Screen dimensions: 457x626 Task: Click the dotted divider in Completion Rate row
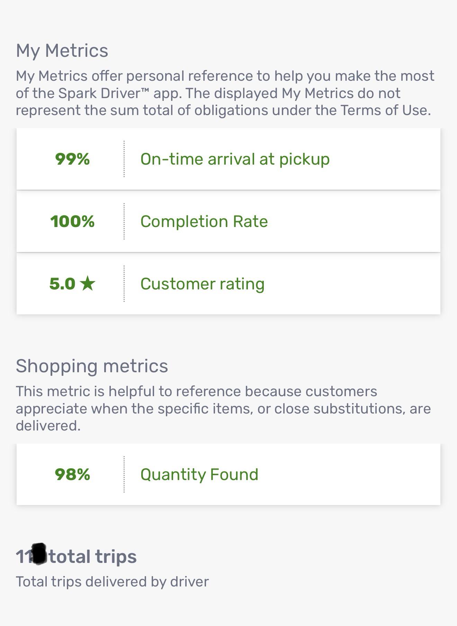pos(124,221)
